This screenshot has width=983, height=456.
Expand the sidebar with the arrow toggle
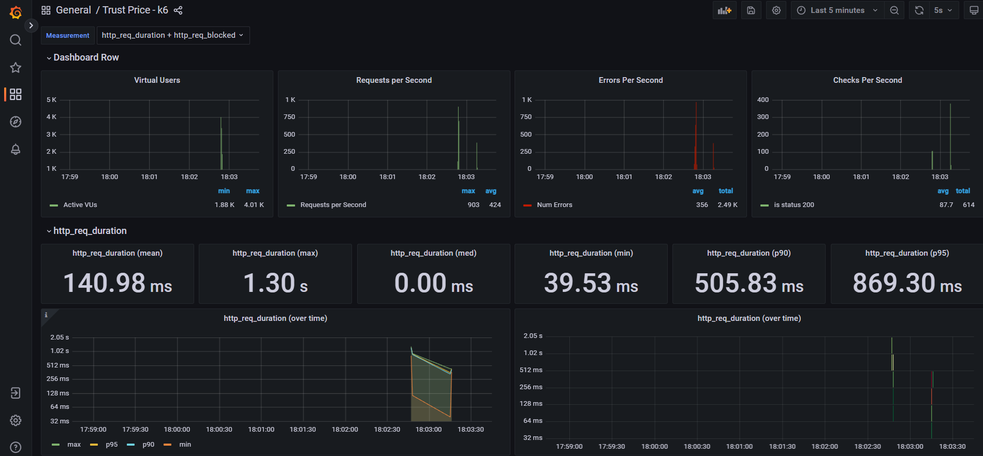click(31, 25)
